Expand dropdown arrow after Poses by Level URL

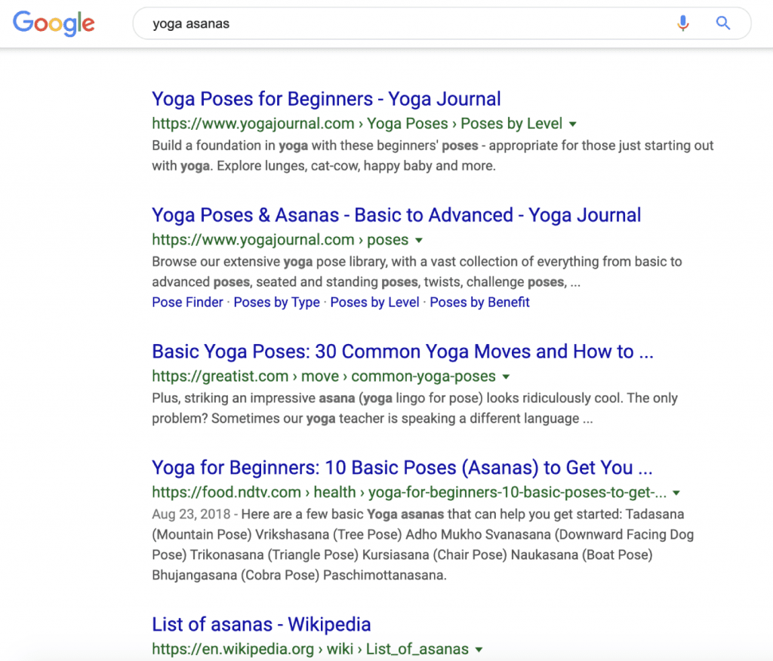coord(572,125)
